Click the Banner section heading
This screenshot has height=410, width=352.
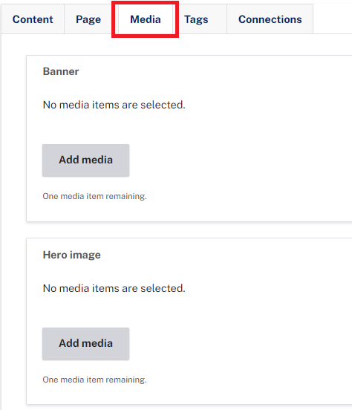point(61,71)
